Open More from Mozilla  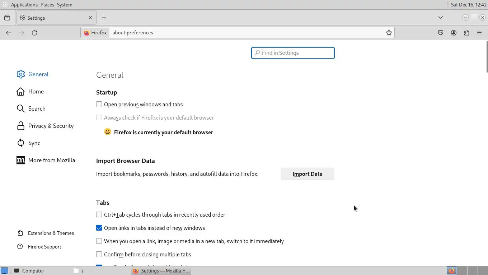click(x=46, y=160)
